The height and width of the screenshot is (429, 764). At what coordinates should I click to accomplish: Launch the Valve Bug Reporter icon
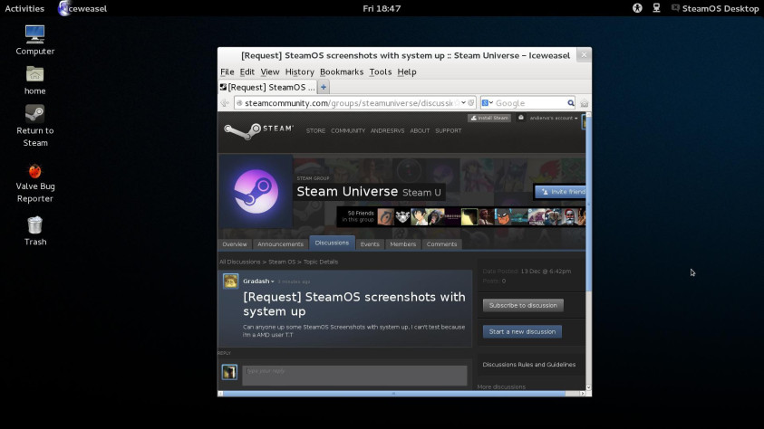(x=34, y=184)
